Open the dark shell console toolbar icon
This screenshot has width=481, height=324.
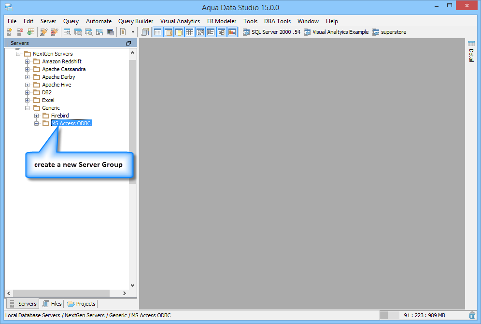coord(110,32)
